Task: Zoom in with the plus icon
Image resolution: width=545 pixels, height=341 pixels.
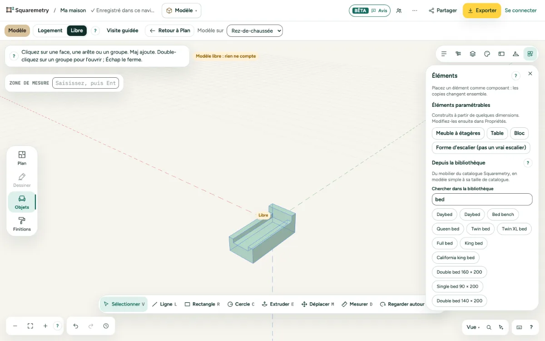Action: tap(45, 326)
